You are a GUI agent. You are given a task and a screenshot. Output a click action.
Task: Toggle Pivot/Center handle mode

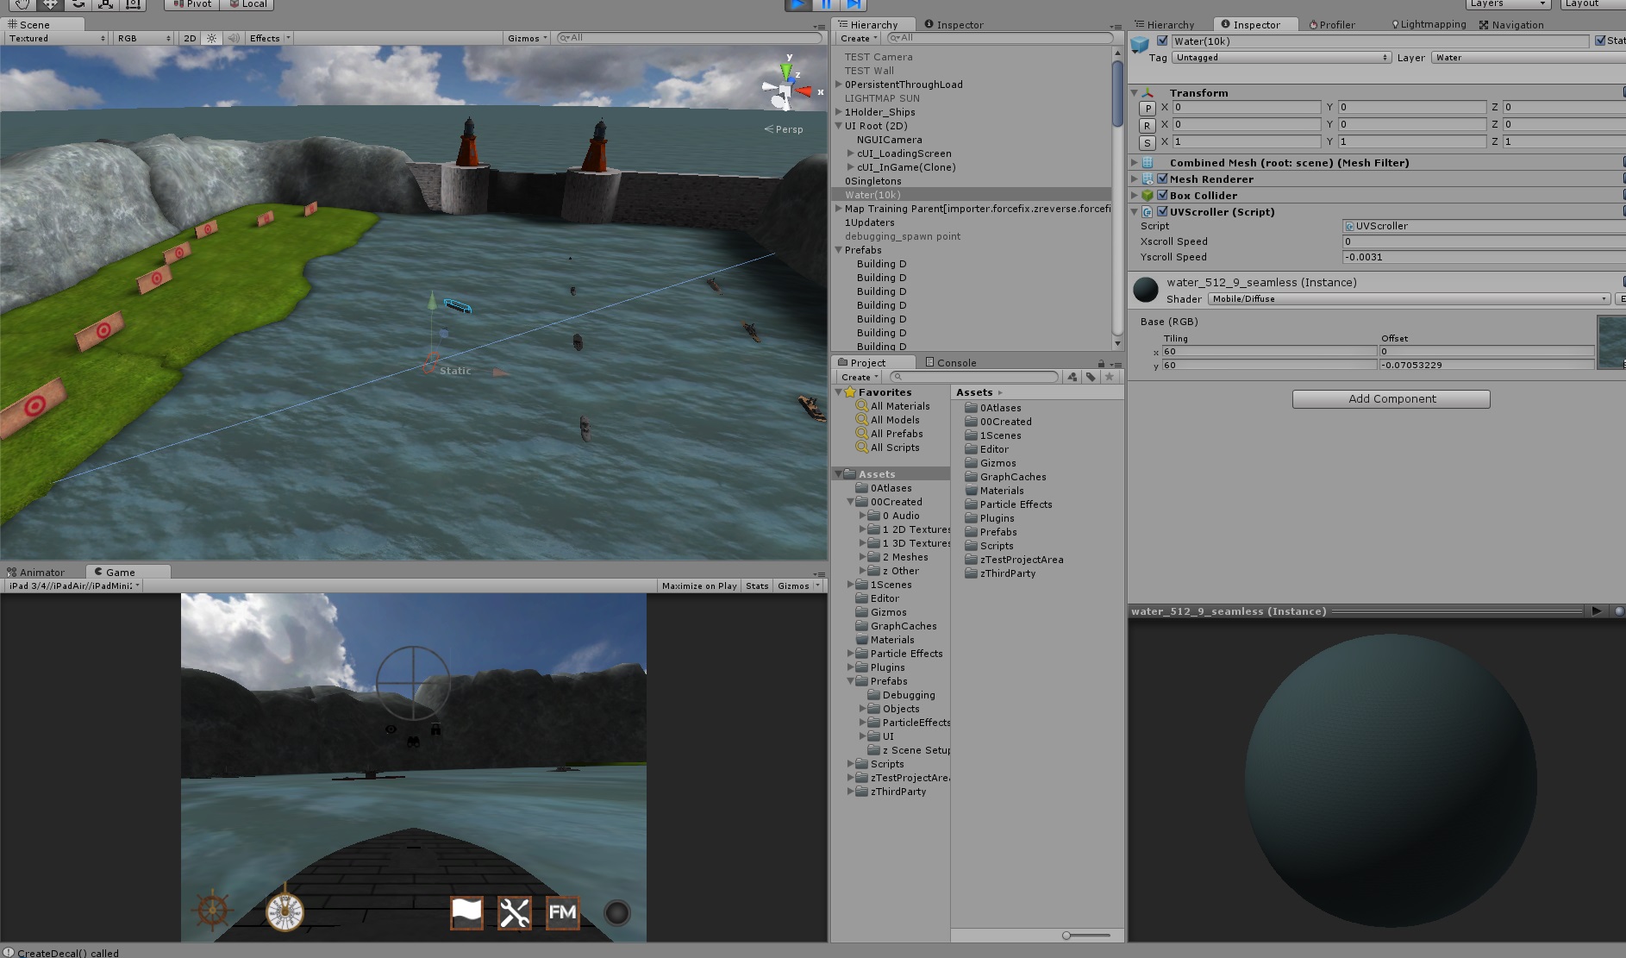(191, 4)
